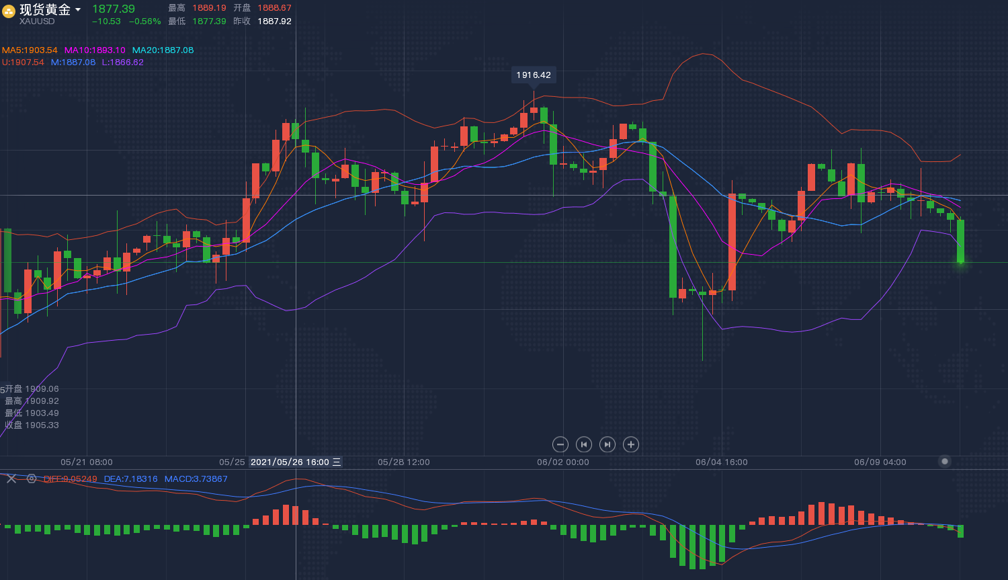Image resolution: width=1008 pixels, height=580 pixels.
Task: Select the MA5 indicator label
Action: pos(30,50)
